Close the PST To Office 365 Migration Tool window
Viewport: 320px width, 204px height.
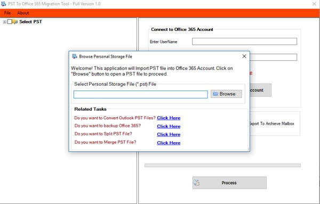coord(314,4)
